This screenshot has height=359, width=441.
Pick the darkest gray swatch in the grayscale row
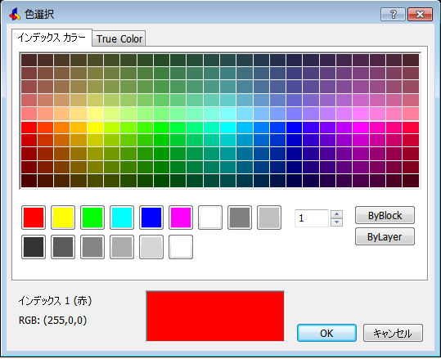(34, 247)
